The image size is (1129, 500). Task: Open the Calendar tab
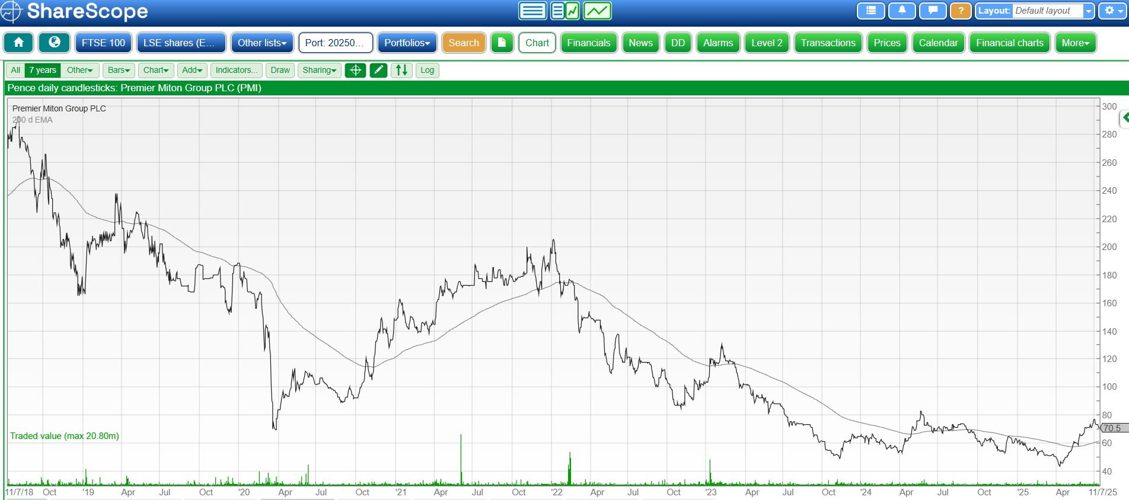pos(938,43)
